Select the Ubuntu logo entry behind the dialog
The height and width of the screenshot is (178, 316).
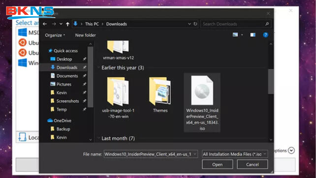(22, 43)
